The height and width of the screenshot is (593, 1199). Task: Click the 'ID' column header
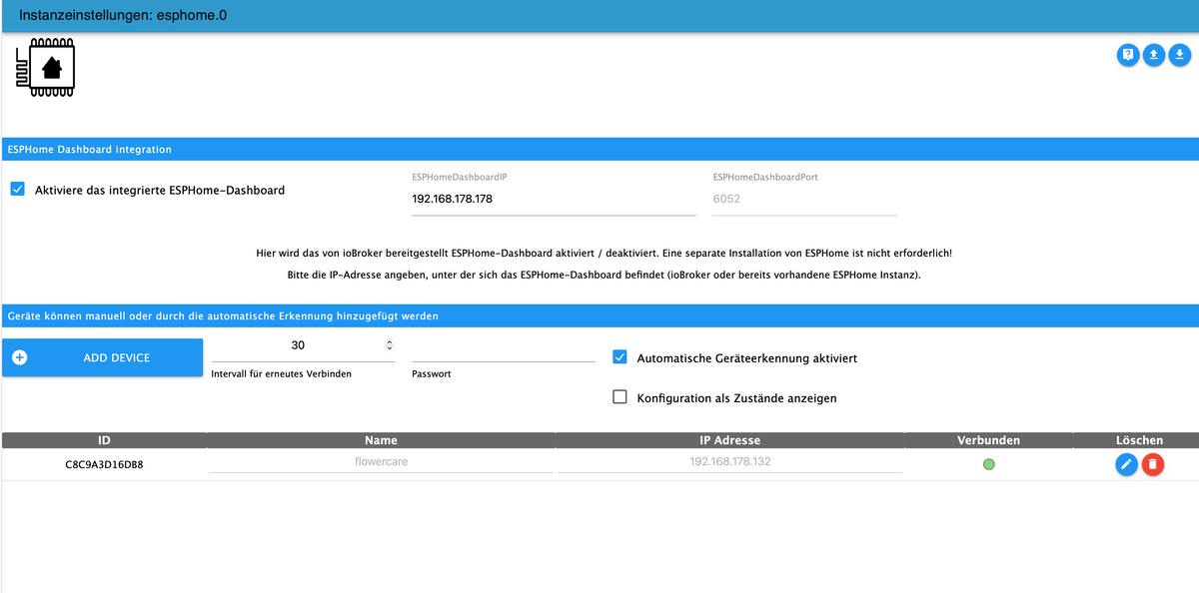(x=104, y=440)
